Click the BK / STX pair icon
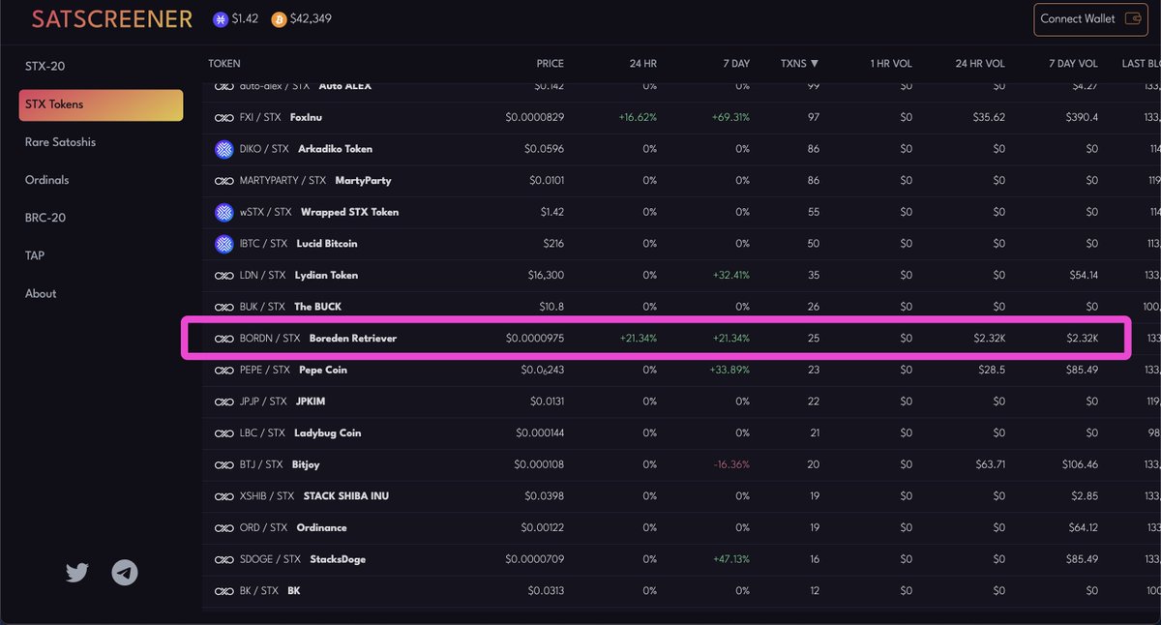Viewport: 1161px width, 625px height. coord(223,591)
